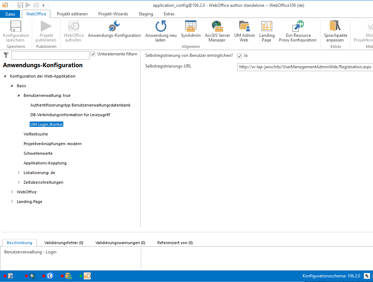The image size is (373, 282).
Task: Click the filter funnel icon
Action: point(6,55)
